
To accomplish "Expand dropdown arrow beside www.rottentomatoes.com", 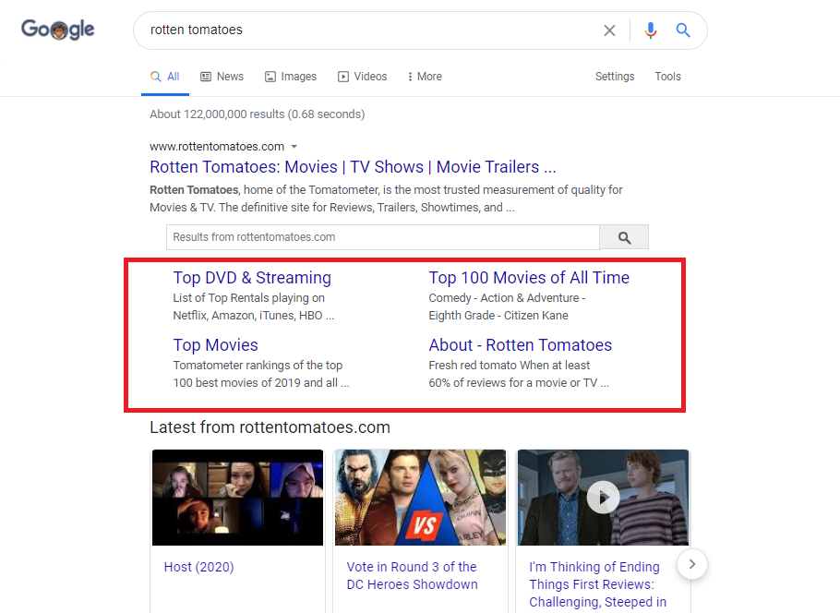I will (294, 147).
